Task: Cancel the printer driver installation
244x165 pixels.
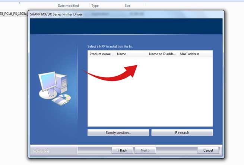Action: click(x=208, y=151)
